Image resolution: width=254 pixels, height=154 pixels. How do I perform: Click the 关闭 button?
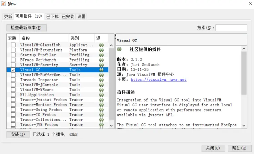(213, 148)
